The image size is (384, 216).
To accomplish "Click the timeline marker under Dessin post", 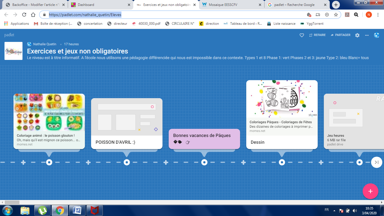I will [282, 162].
